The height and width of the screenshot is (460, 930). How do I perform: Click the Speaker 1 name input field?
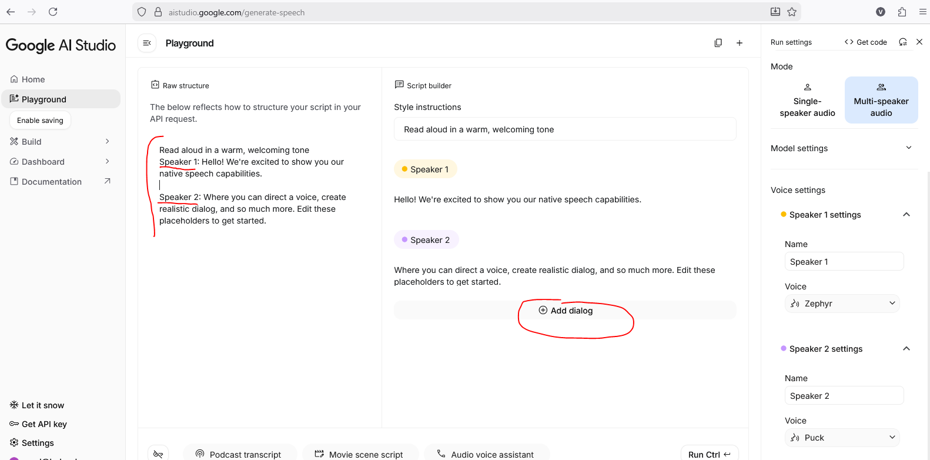coord(844,261)
